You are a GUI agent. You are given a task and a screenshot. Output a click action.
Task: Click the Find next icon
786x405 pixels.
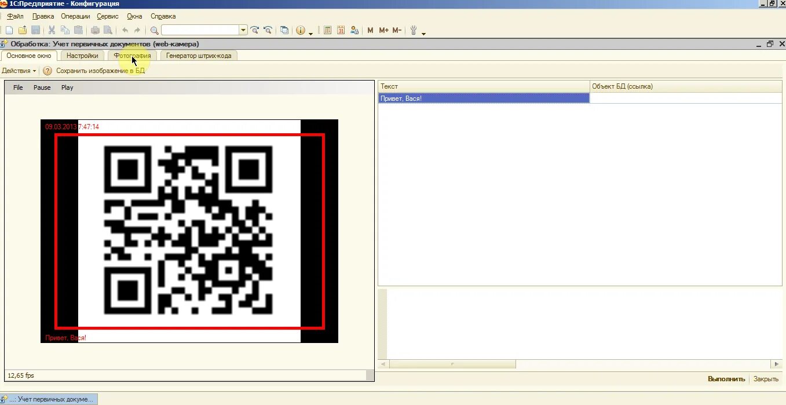click(255, 30)
